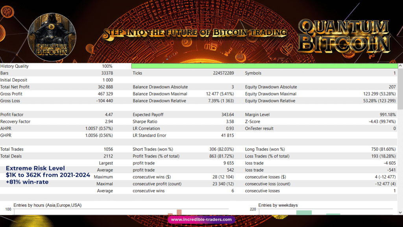Select the Total Trades value "1056"
This screenshot has width=403, height=227.
click(x=108, y=149)
